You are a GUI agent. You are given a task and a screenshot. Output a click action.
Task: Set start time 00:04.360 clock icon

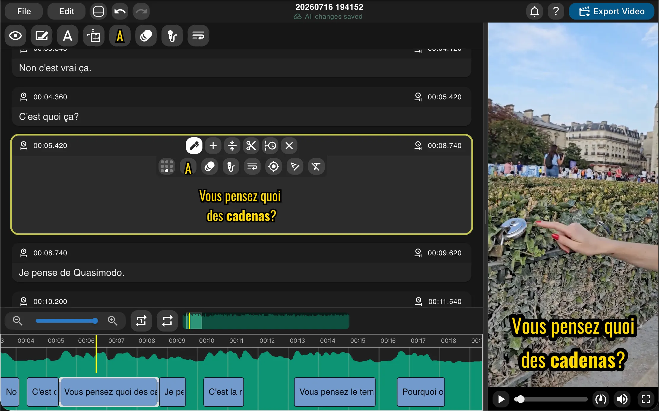23,97
